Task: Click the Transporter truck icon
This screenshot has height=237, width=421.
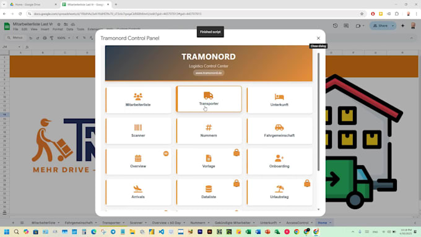Action: pyautogui.click(x=209, y=95)
